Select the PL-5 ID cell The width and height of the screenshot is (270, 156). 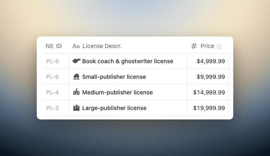pos(56,61)
